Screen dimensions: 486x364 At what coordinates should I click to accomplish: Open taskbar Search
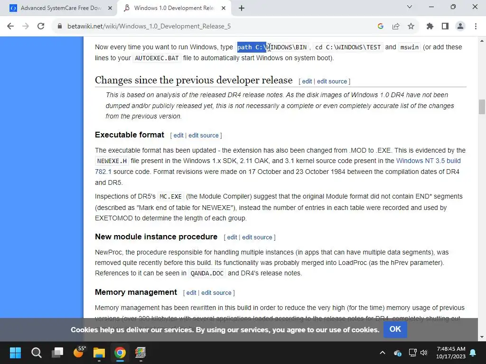point(36,353)
